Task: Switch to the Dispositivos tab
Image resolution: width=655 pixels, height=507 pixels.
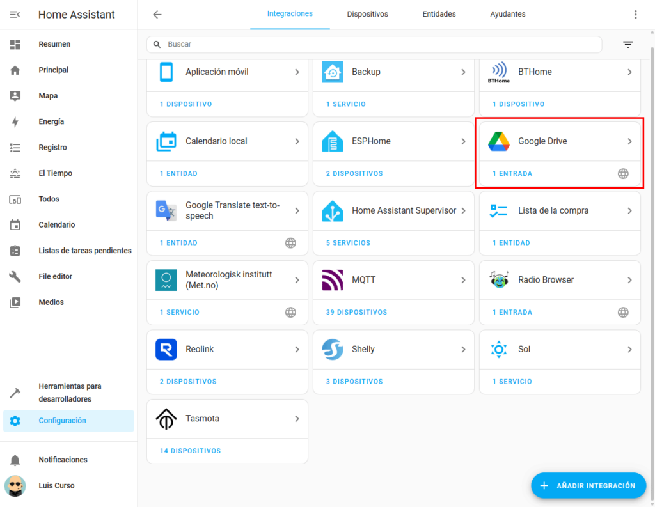Action: coord(367,14)
